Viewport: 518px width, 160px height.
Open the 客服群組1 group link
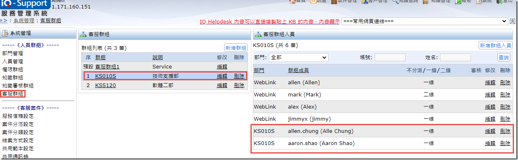click(107, 66)
